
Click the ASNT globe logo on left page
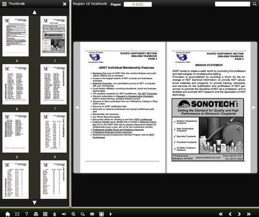coord(95,57)
